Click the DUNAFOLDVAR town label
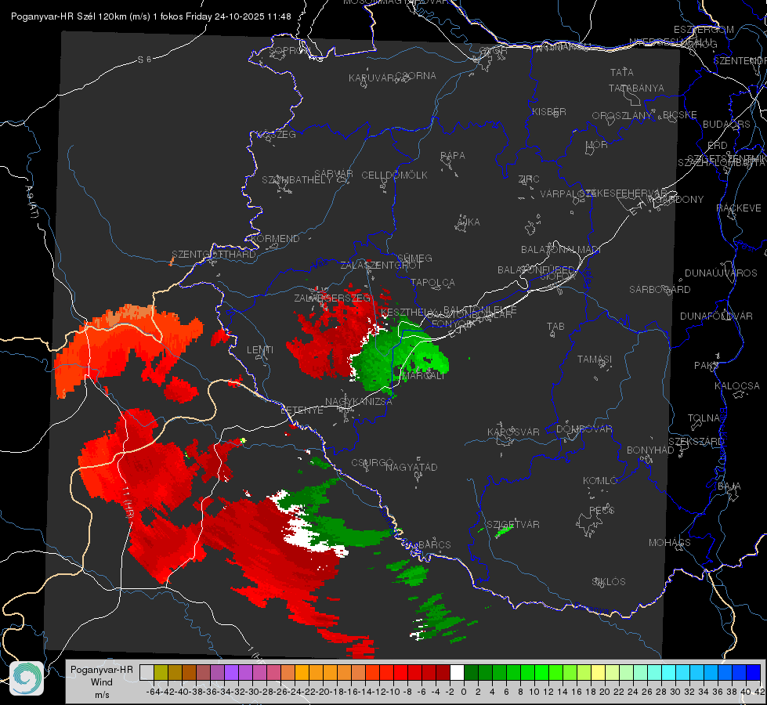The image size is (767, 705). (x=716, y=316)
